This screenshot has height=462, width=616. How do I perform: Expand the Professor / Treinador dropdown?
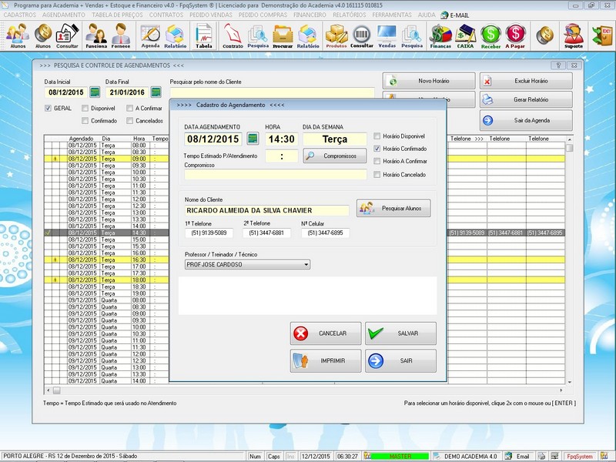[x=306, y=264]
